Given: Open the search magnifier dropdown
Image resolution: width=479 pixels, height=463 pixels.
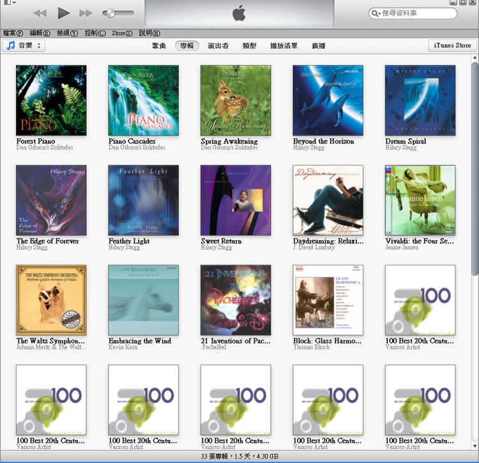Looking at the screenshot, I should tap(376, 13).
